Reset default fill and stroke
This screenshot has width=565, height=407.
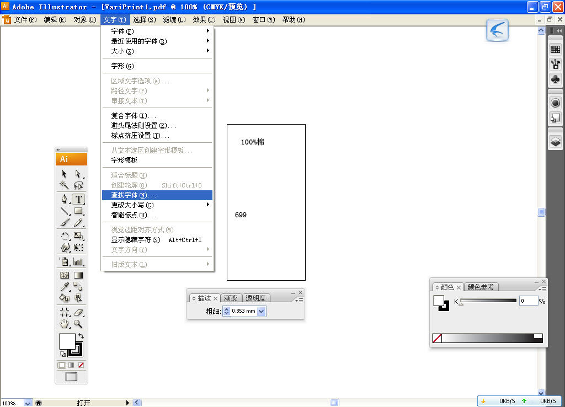click(62, 354)
